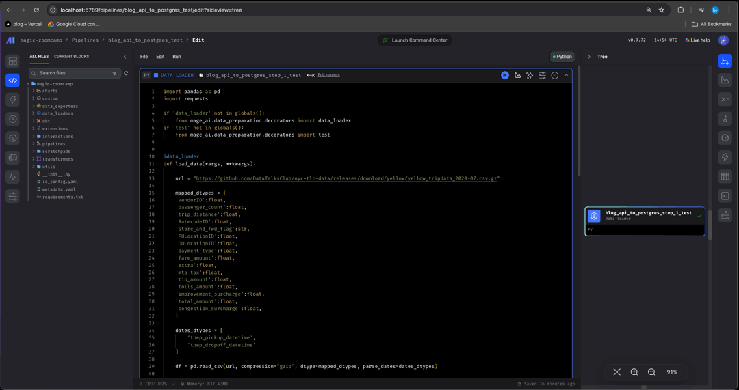The width and height of the screenshot is (739, 390).
Task: Open the Google Cloud console bookmark
Action: pyautogui.click(x=73, y=24)
